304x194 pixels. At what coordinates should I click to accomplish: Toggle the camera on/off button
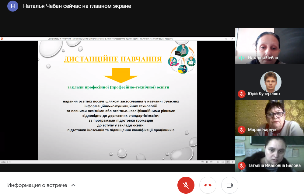pos(229,185)
